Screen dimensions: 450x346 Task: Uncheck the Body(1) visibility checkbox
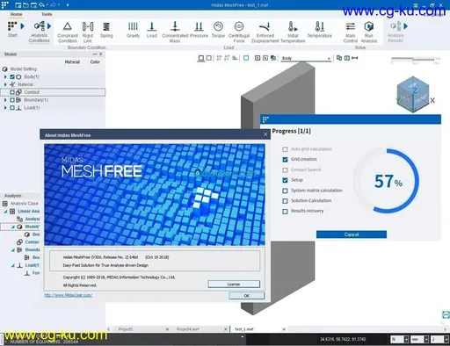click(x=12, y=76)
